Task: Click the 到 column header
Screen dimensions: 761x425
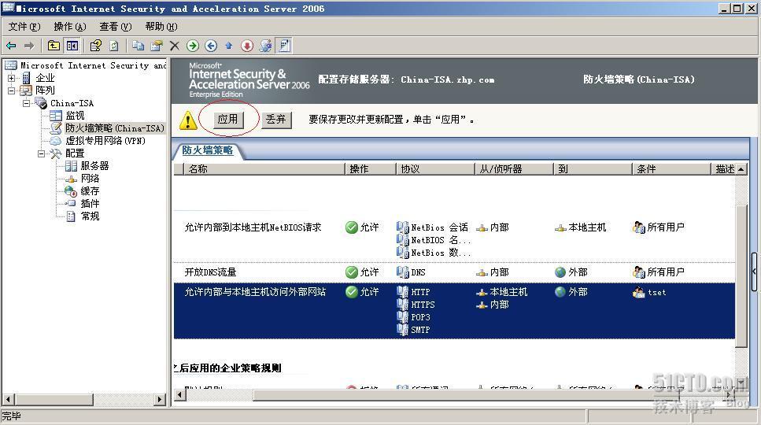Action: tap(593, 169)
